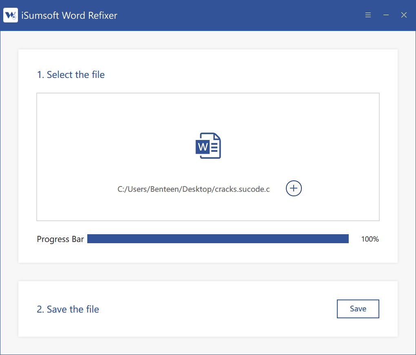Click the "iSumsoft Word Refixer" window title

coord(69,16)
